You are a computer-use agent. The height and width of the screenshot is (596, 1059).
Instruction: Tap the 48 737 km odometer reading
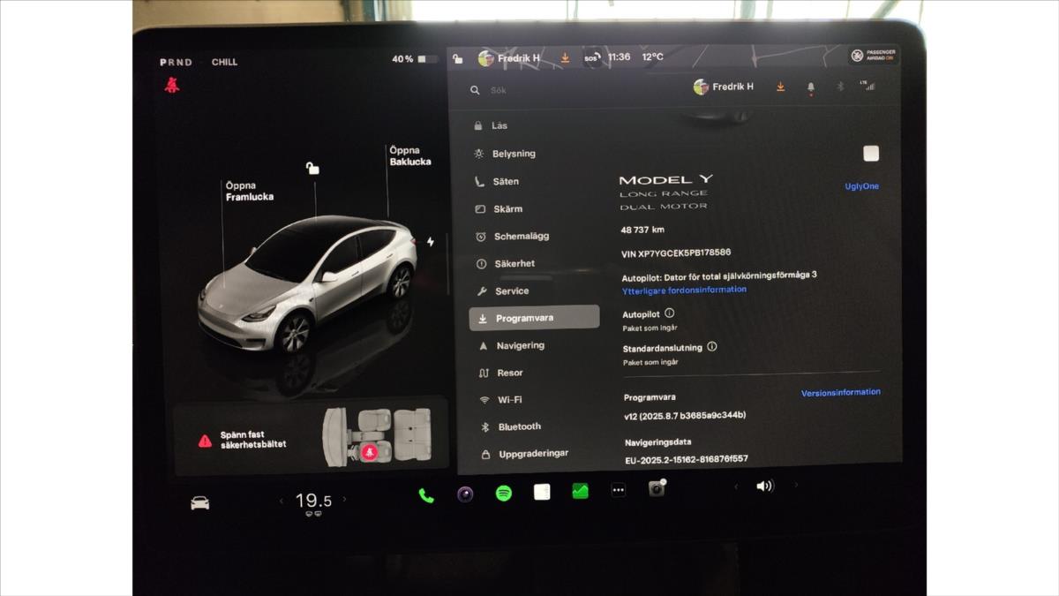pyautogui.click(x=642, y=230)
